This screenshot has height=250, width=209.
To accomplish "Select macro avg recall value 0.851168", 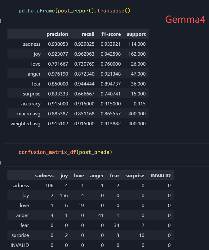I will pyautogui.click(x=84, y=114).
